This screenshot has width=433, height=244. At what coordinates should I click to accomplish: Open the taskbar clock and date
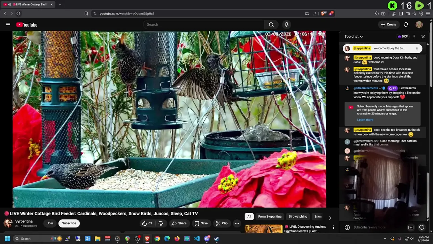(424, 239)
